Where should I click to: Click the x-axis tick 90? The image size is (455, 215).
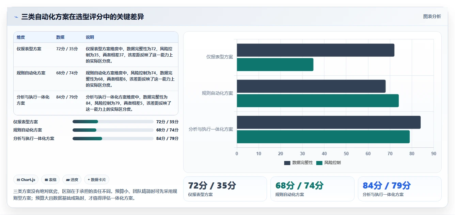434,154
